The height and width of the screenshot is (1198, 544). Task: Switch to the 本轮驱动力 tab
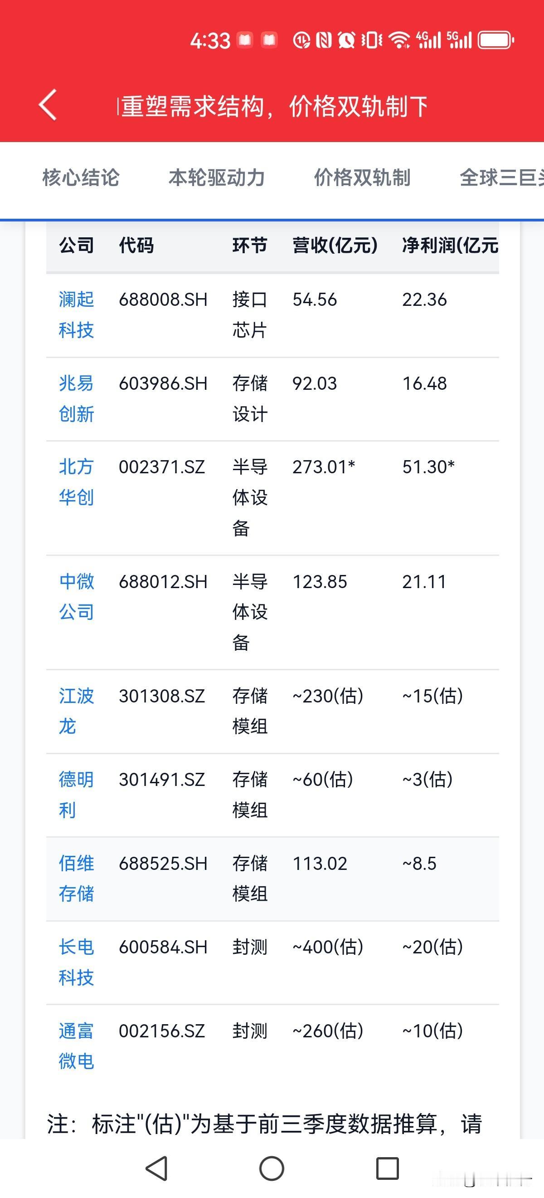(217, 177)
